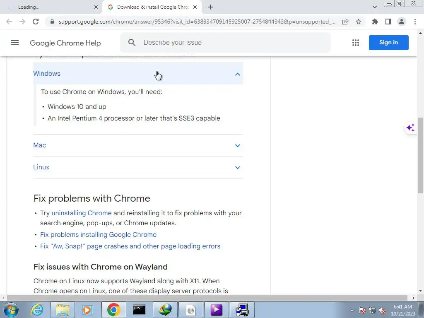The height and width of the screenshot is (318, 424).
Task: Click Fix issues with Chrome on Wayland heading
Action: coord(100,267)
